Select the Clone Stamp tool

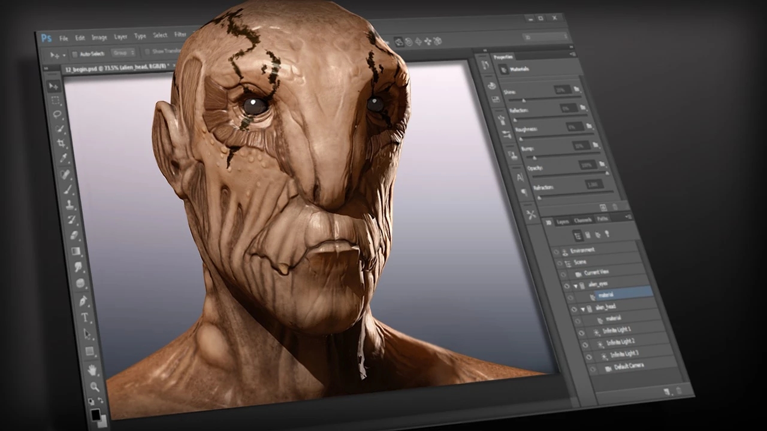[x=71, y=205]
